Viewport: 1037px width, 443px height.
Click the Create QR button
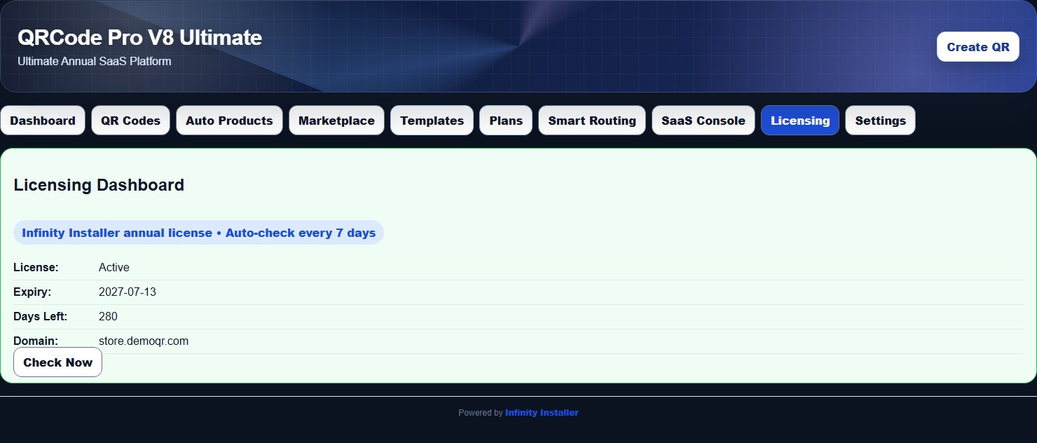pos(978,47)
